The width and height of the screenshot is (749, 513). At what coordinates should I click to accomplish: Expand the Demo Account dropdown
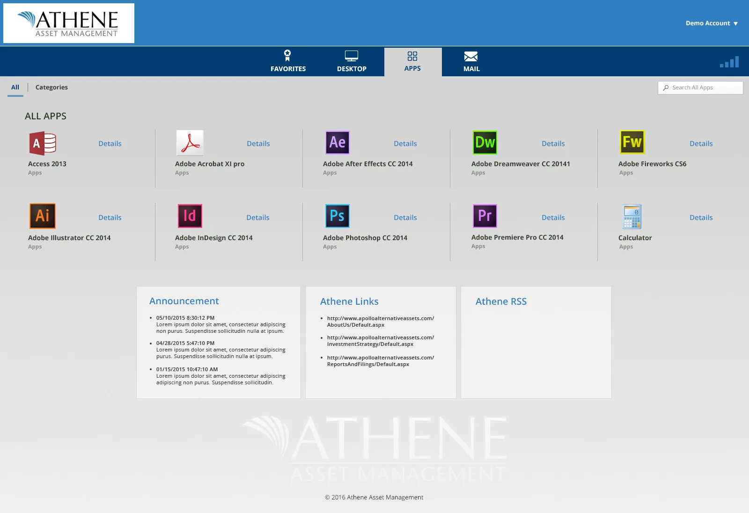712,23
